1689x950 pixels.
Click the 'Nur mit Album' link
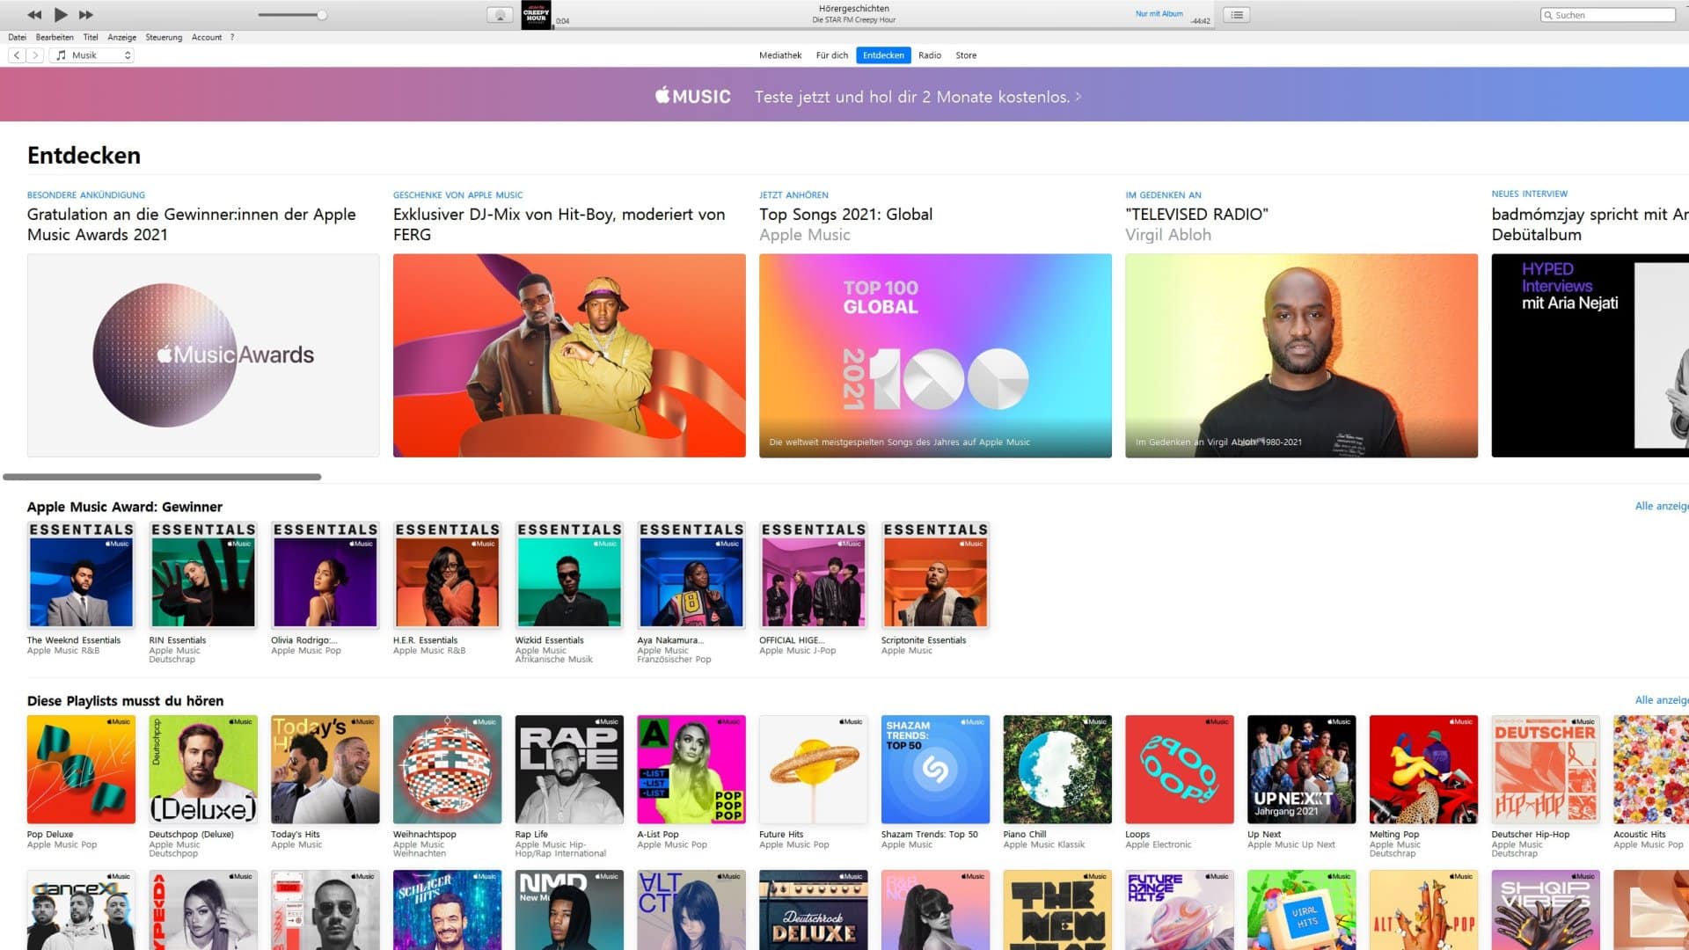coord(1159,14)
